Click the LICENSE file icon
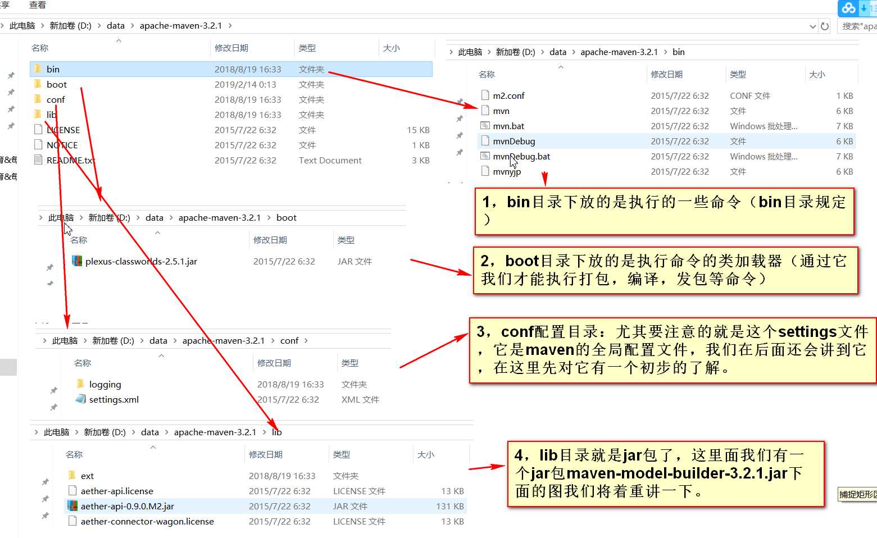This screenshot has width=877, height=538. [38, 129]
